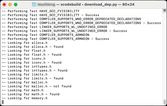Click the 'Looking for memory.h' line
This screenshot has height=106, width=167.
[x=24, y=98]
